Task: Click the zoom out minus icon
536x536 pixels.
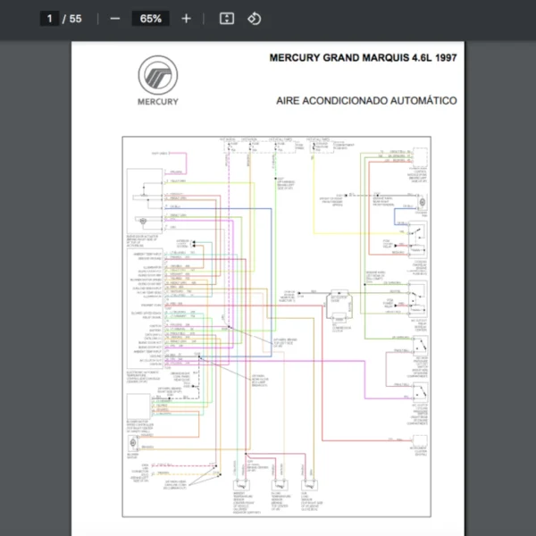Action: click(114, 19)
